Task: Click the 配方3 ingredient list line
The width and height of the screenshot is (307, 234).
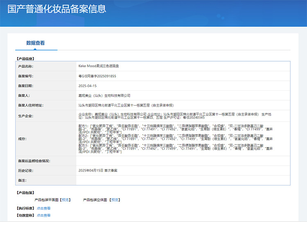Action: tap(176, 149)
